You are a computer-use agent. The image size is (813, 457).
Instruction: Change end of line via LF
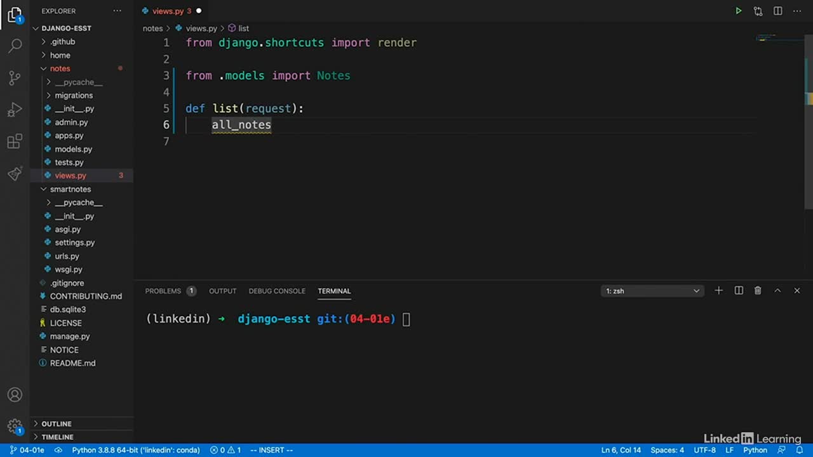[730, 450]
